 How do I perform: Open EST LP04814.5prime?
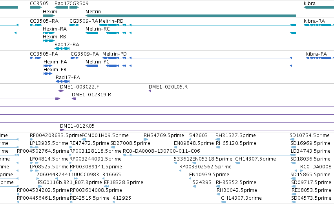point(49,159)
